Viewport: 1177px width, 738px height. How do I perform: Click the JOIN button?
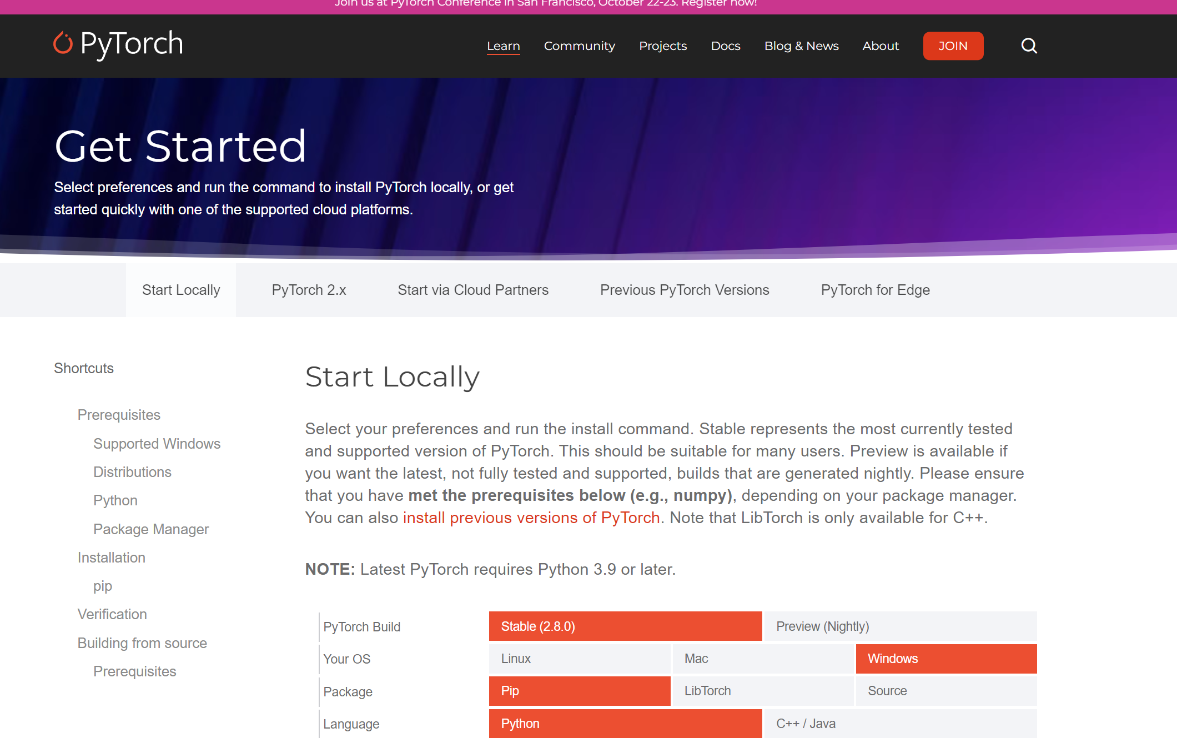pos(953,46)
